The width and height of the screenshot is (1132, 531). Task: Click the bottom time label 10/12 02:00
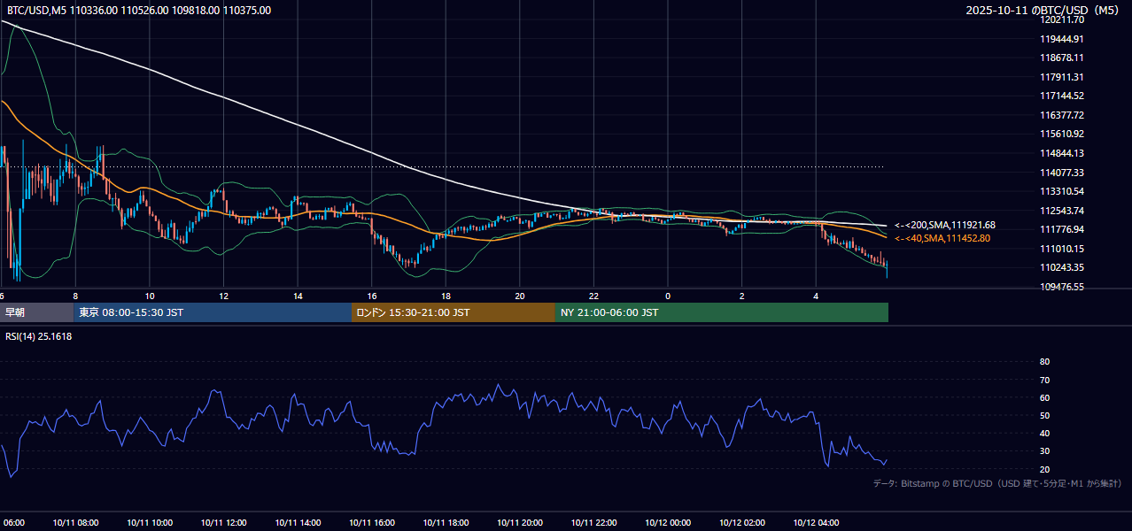pyautogui.click(x=741, y=523)
